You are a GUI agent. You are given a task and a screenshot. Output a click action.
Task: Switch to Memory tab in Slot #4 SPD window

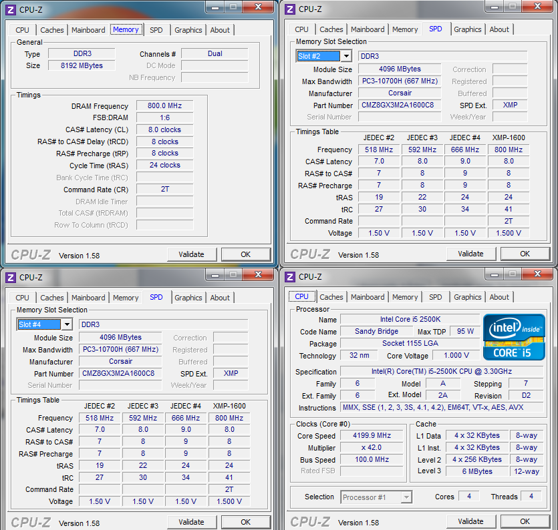coord(126,298)
